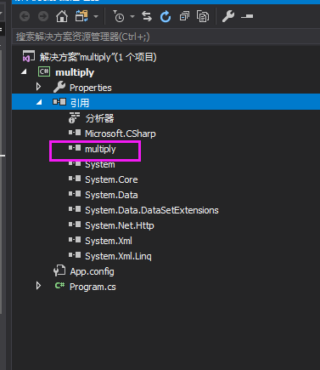Click the Home icon in toolbar
The width and height of the screenshot is (320, 370).
(62, 16)
